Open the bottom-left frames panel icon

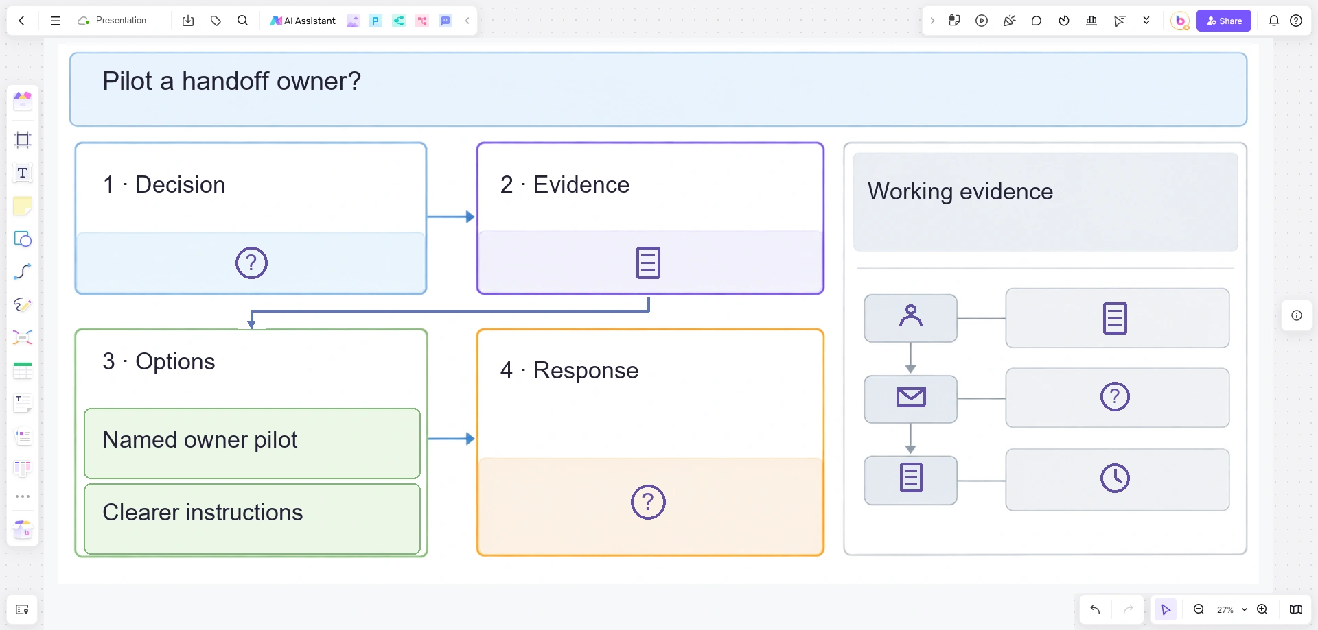(22, 609)
